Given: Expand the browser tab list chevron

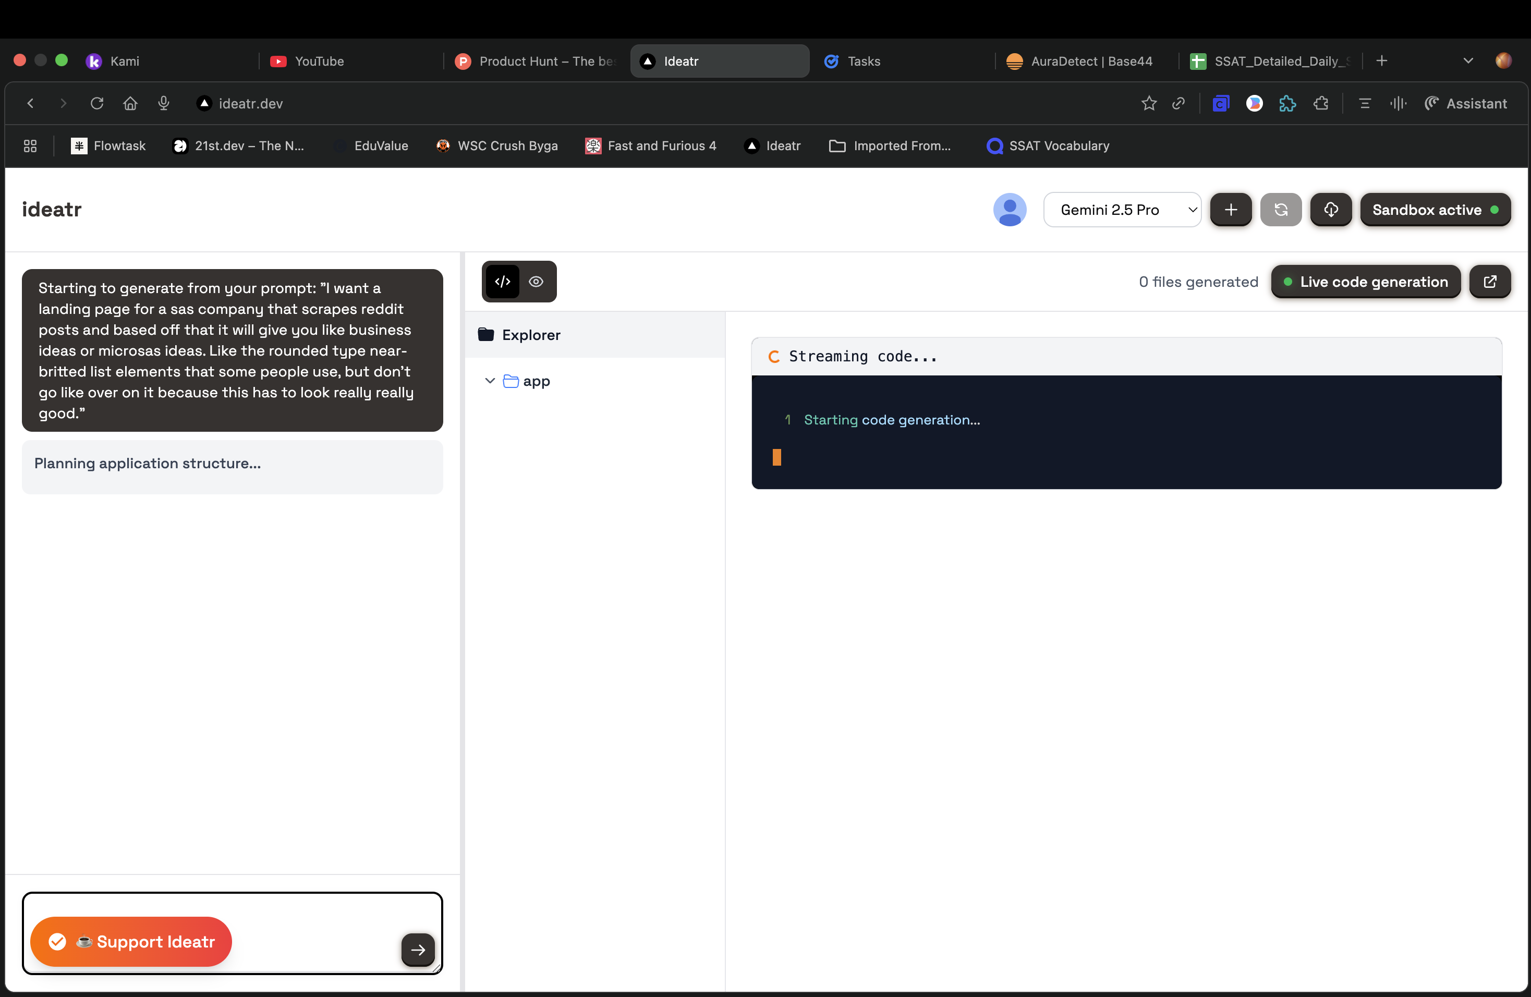Looking at the screenshot, I should 1467,61.
